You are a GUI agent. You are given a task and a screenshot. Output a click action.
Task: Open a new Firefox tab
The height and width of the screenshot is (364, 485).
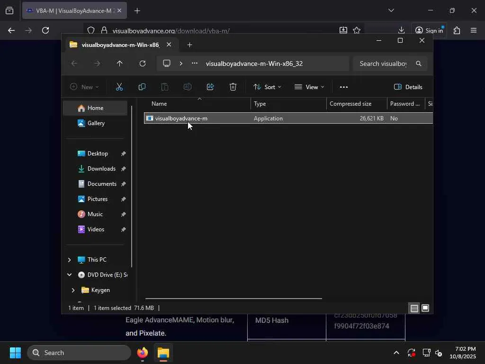137,11
